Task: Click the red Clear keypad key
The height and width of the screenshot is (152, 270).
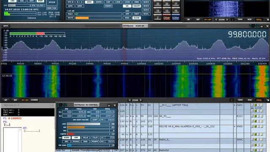Action: 167,18
